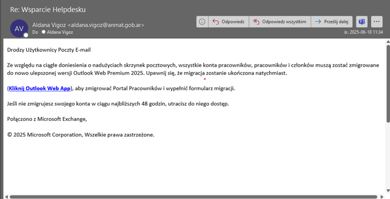390x199 pixels.
Task: Click the AV sender avatar
Action: (19, 28)
